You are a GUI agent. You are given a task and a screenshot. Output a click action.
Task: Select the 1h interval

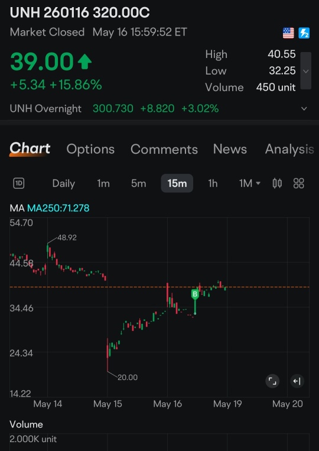pos(213,183)
